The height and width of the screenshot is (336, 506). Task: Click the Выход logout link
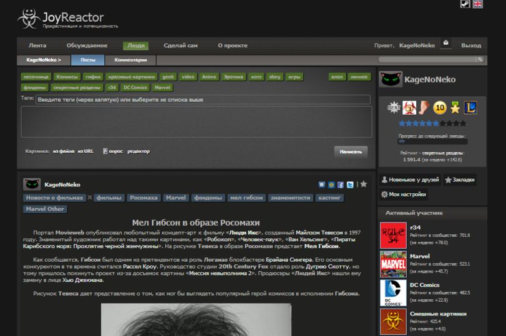pyautogui.click(x=471, y=46)
